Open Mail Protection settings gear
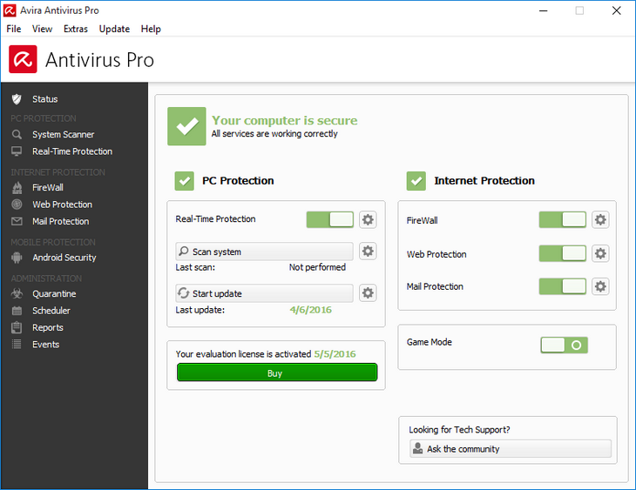 (x=600, y=286)
